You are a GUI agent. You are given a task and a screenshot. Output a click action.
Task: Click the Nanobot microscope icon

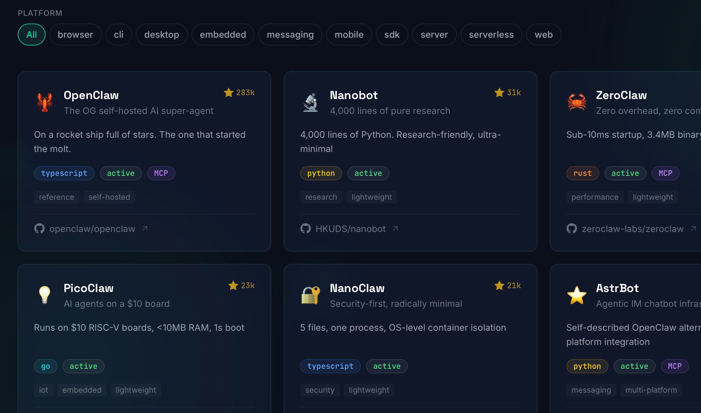(x=310, y=102)
